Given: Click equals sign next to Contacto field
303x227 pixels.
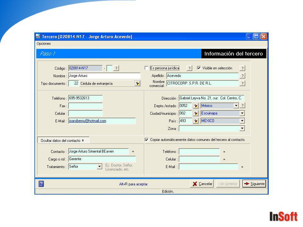Looking at the screenshot, I should [133, 152].
